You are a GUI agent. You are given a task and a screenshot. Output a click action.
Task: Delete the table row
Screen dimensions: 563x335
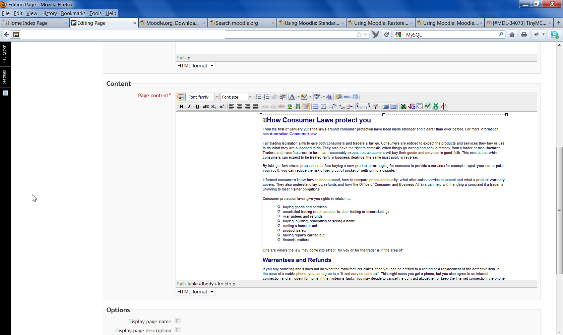pyautogui.click(x=350, y=106)
